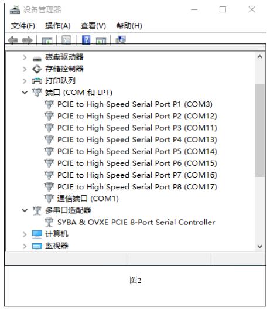Expand the 磁盘驱动器 node
This screenshot has height=310, width=270.
25,57
